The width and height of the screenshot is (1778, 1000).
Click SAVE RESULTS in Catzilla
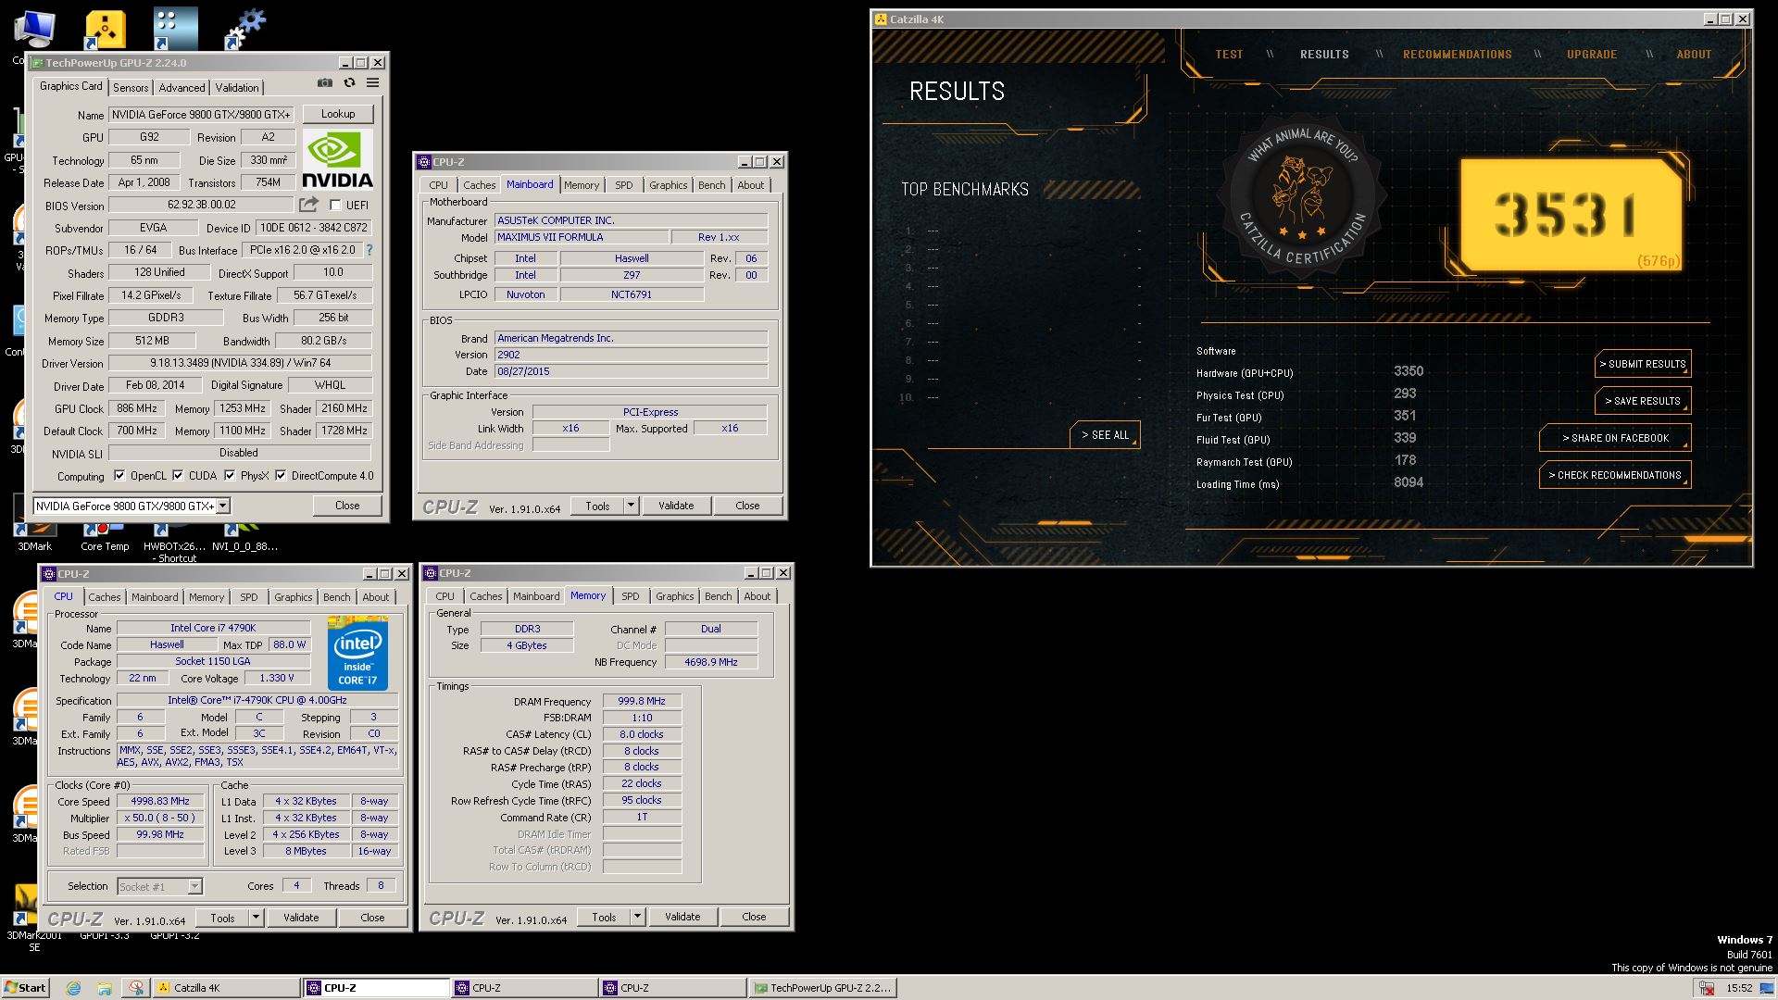pyautogui.click(x=1643, y=401)
